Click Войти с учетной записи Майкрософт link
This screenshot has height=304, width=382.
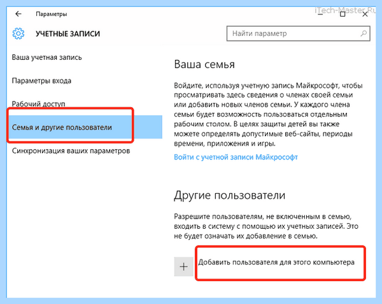tap(236, 157)
